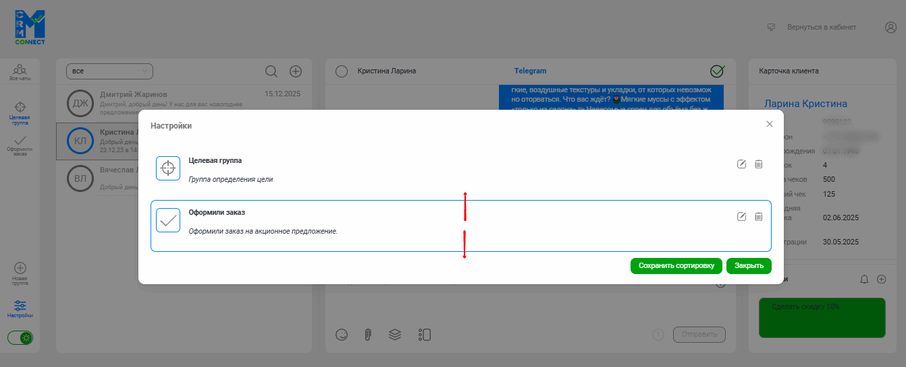The image size is (906, 367).
Task: Click the Карточка клиента header
Action: (789, 71)
